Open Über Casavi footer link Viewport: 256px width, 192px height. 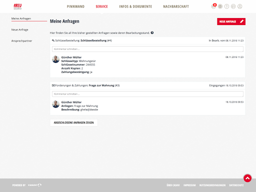tap(173, 185)
